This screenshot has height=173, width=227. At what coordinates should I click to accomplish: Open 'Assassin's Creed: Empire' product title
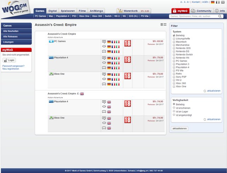[62, 34]
